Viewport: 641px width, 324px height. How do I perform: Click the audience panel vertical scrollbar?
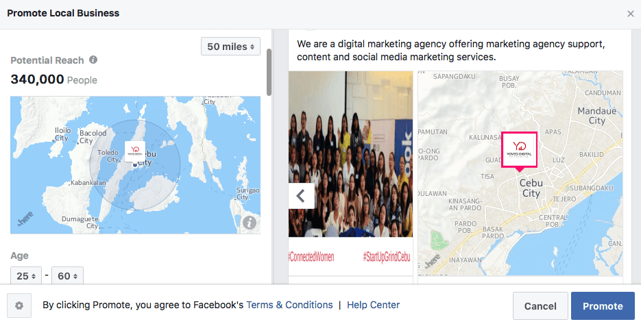point(269,73)
